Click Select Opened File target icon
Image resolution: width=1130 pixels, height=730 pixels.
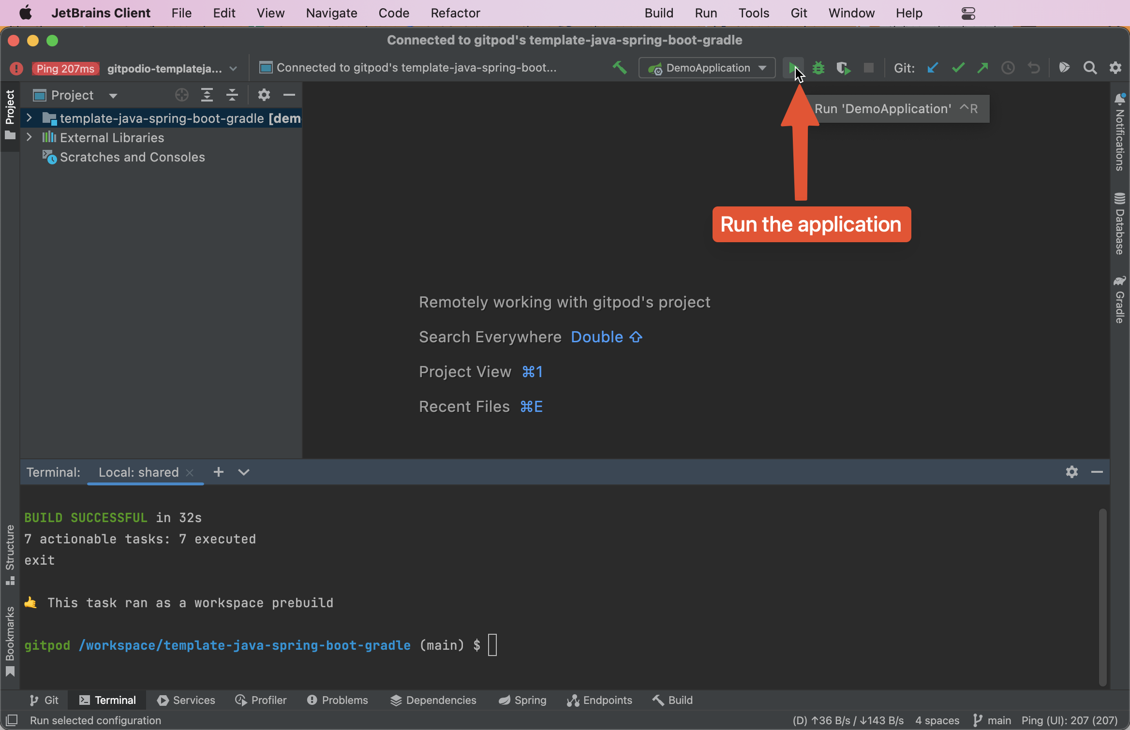tap(182, 95)
